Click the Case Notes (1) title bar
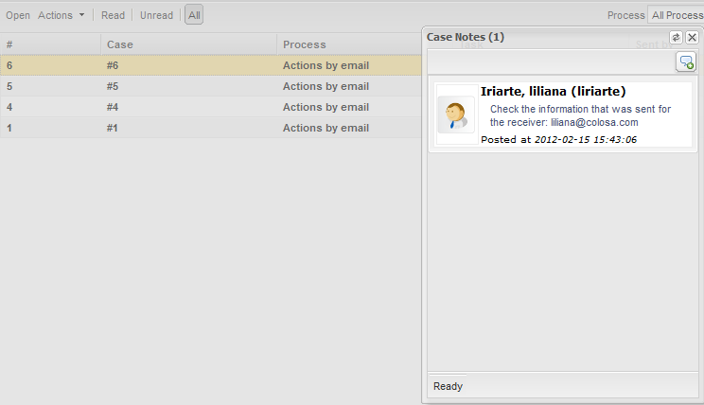The image size is (704, 405). (x=530, y=37)
